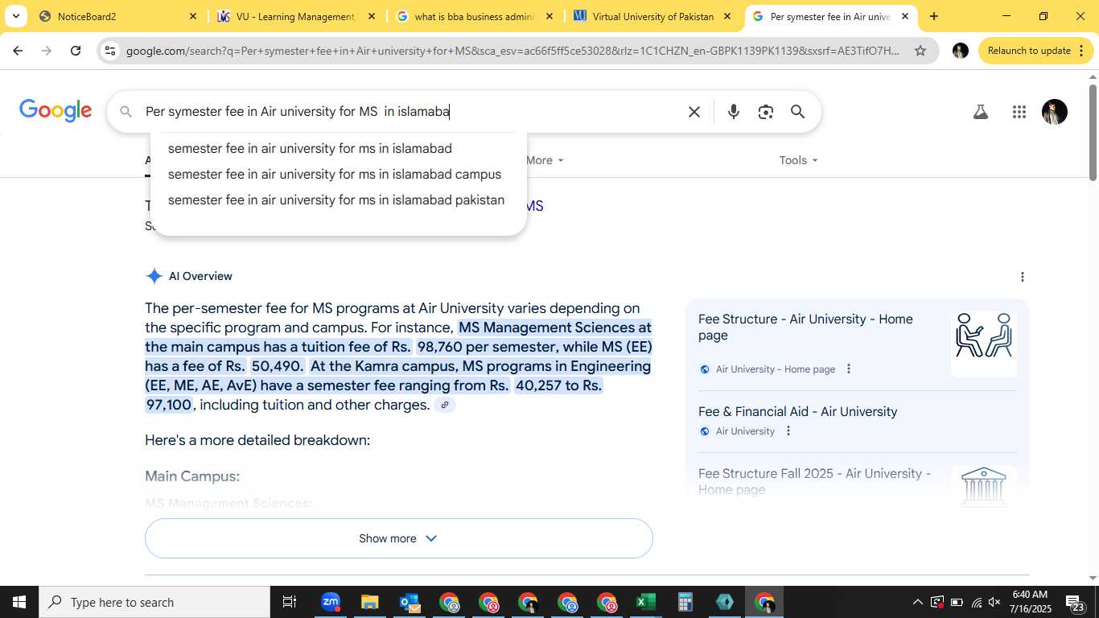Open a new browser tab
1099x618 pixels.
click(x=933, y=16)
